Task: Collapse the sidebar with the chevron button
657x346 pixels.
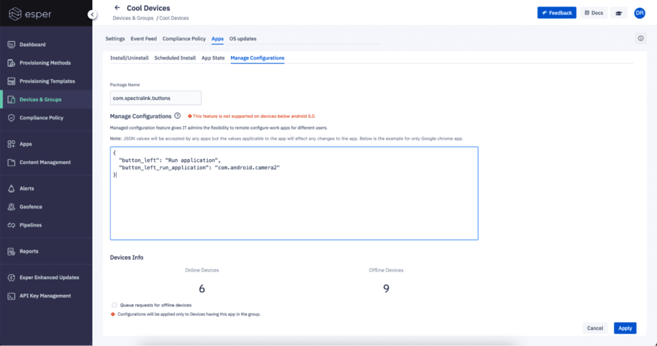Action: coord(92,14)
